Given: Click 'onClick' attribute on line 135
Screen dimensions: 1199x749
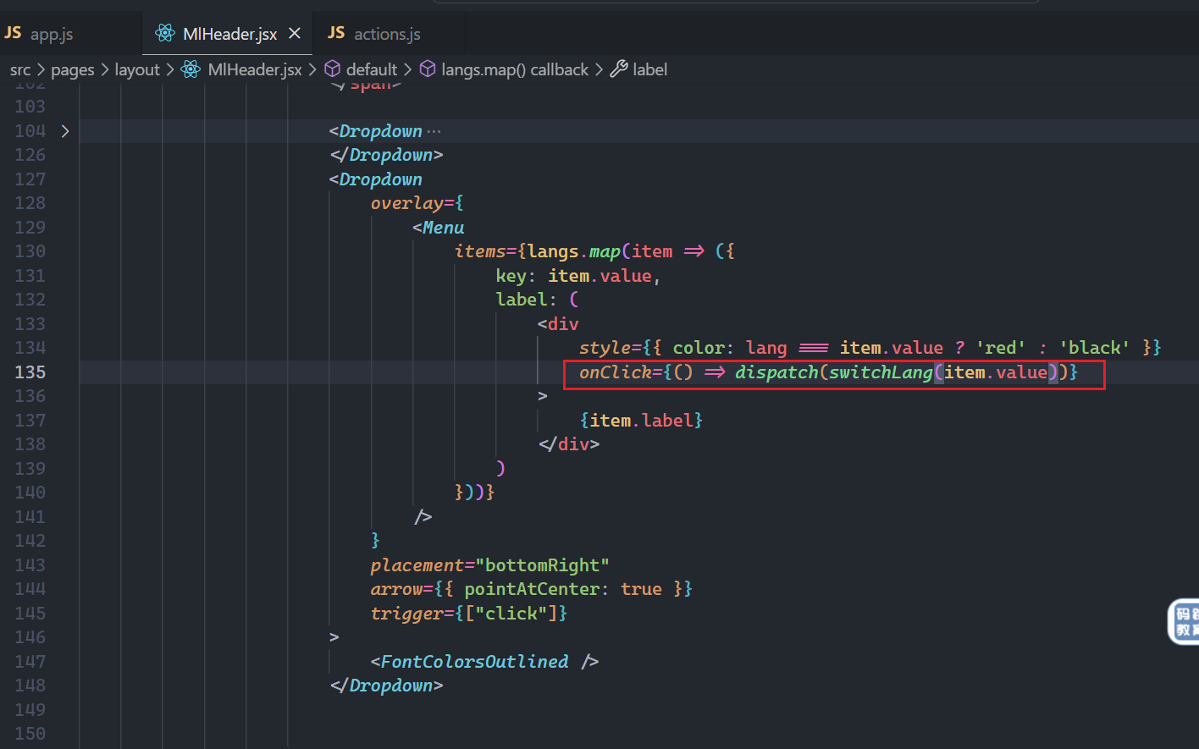Looking at the screenshot, I should pos(616,372).
